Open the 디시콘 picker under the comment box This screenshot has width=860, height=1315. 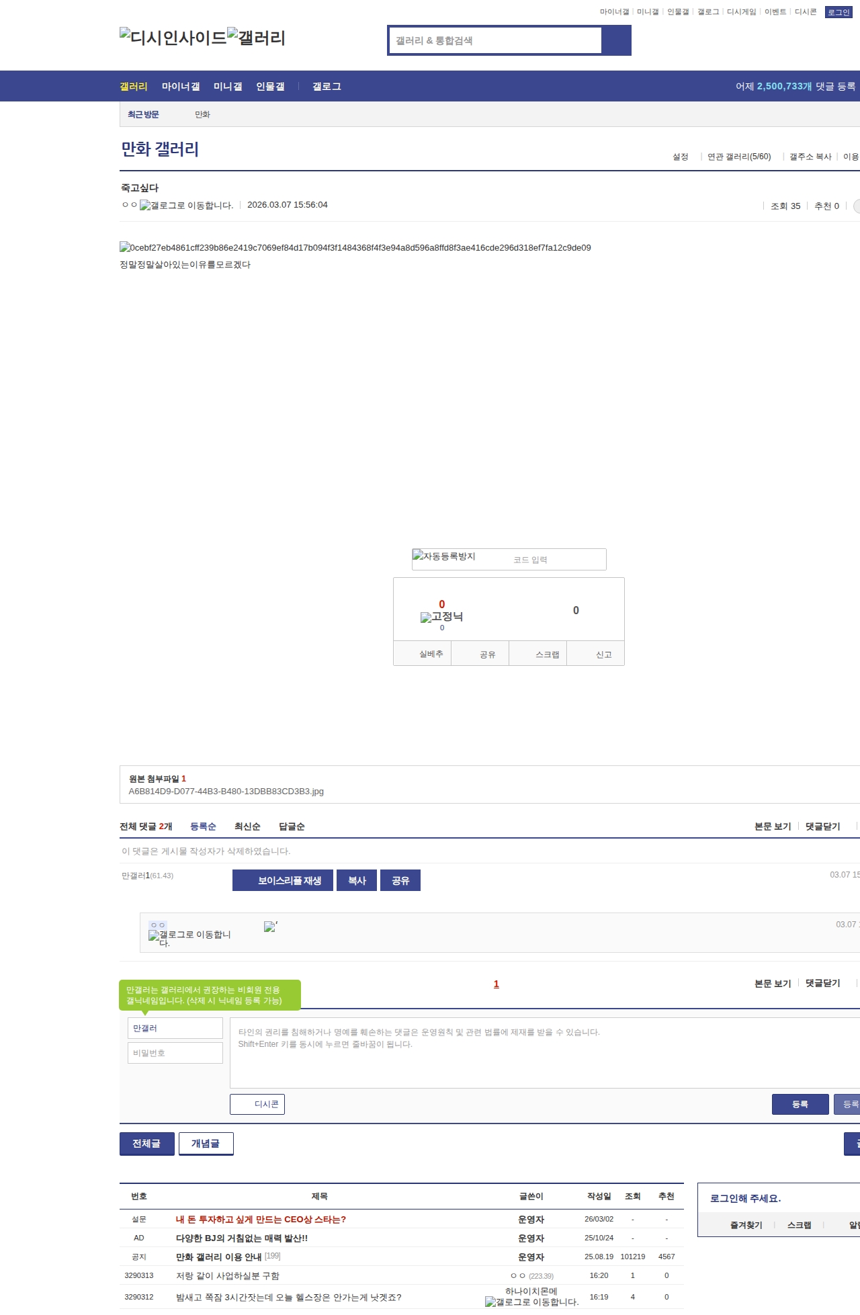click(257, 1104)
